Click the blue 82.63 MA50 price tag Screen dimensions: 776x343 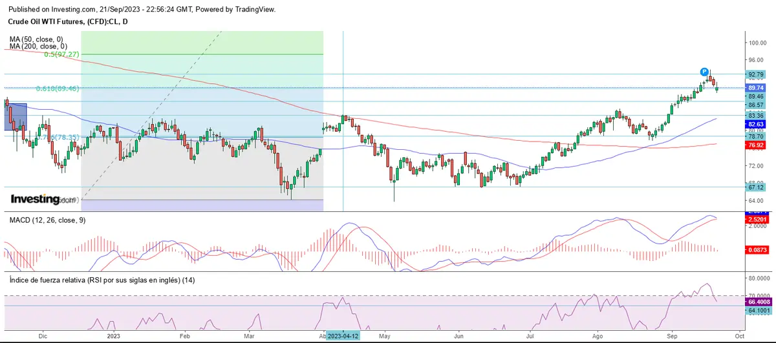click(x=755, y=123)
